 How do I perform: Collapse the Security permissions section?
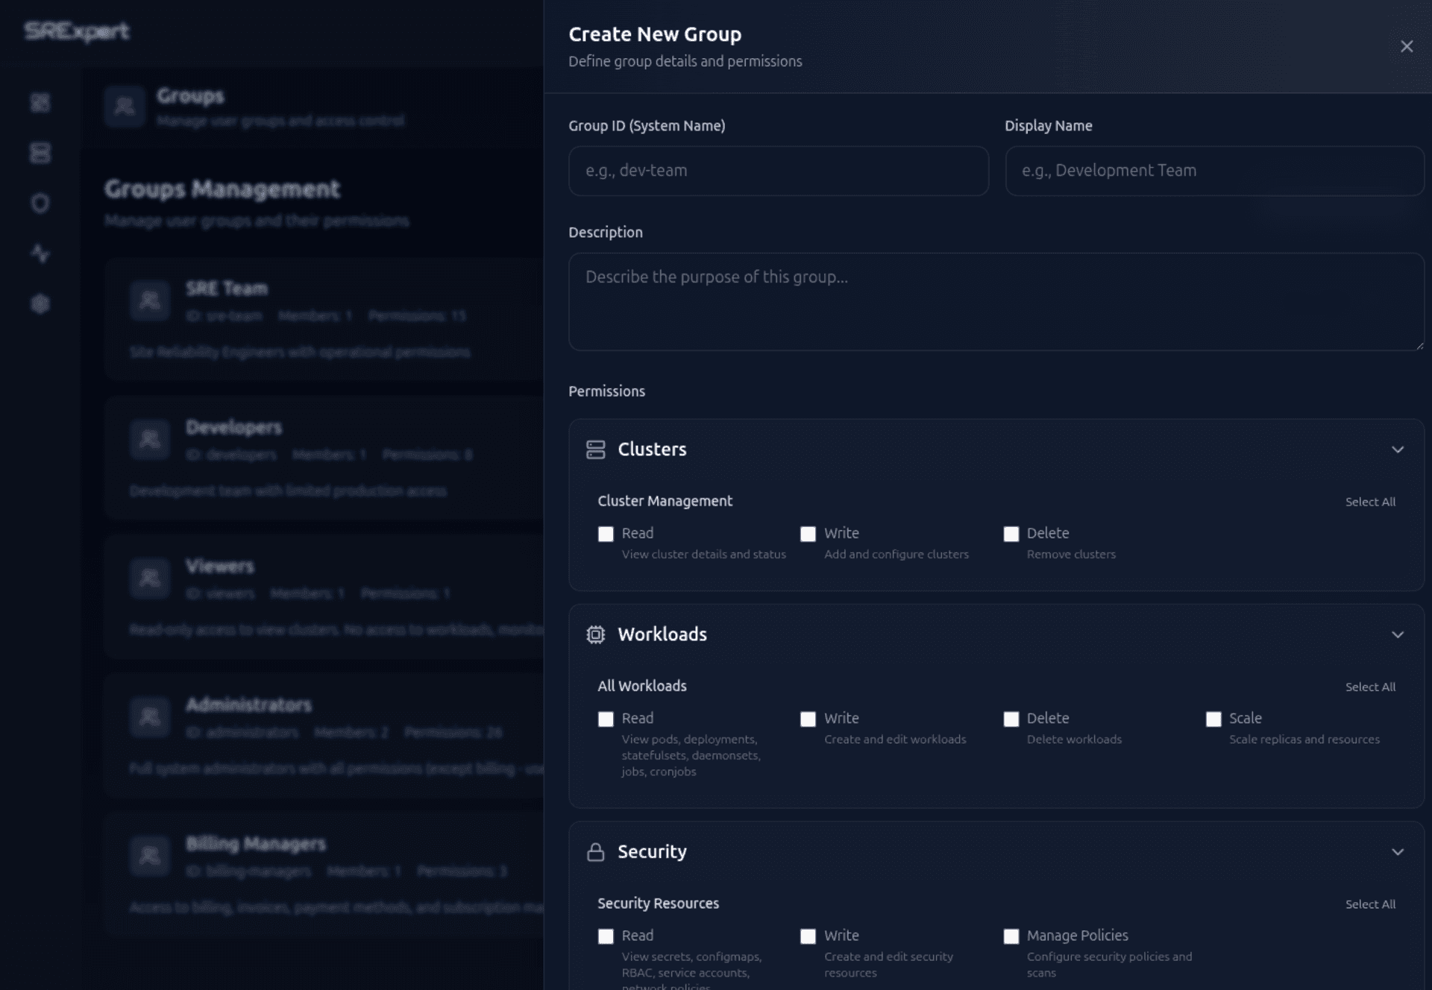tap(1398, 851)
